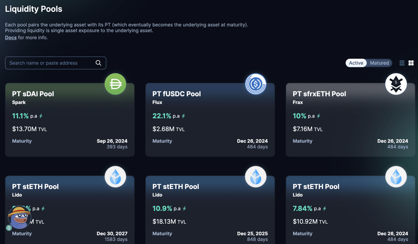
Task: Focus the search name or address field
Action: point(56,63)
